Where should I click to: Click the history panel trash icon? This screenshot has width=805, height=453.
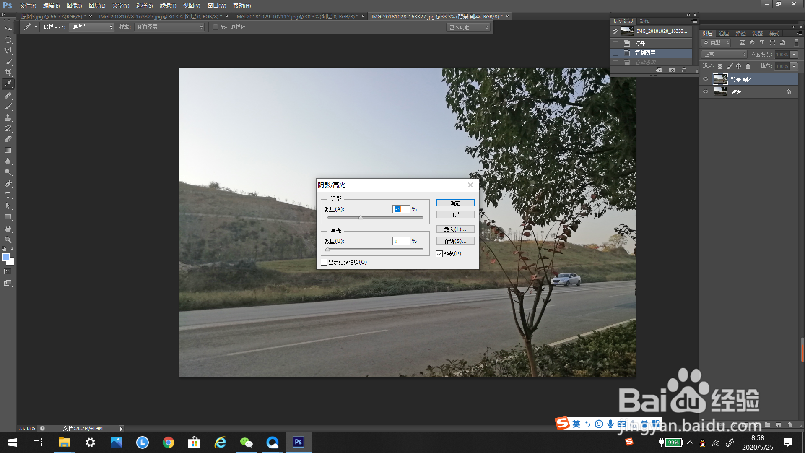(x=684, y=70)
